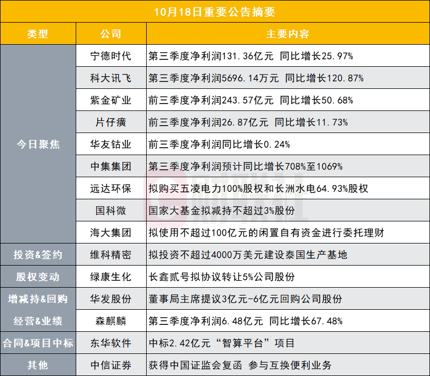Select content about '100亿元的闲置自有资金'
Viewport: 430px width, 376px height.
click(267, 232)
